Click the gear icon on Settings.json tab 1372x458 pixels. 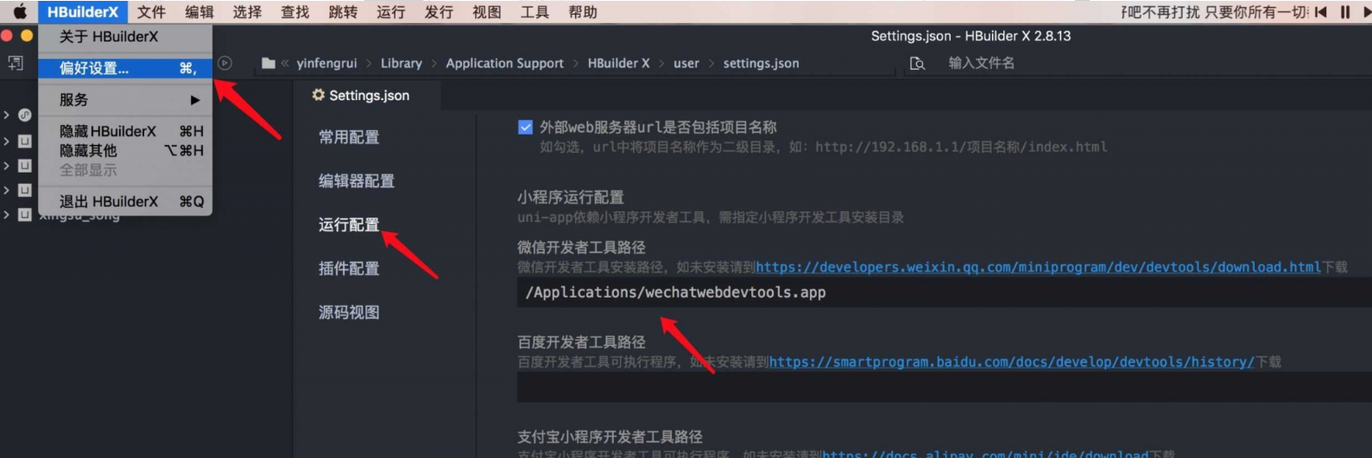[319, 95]
